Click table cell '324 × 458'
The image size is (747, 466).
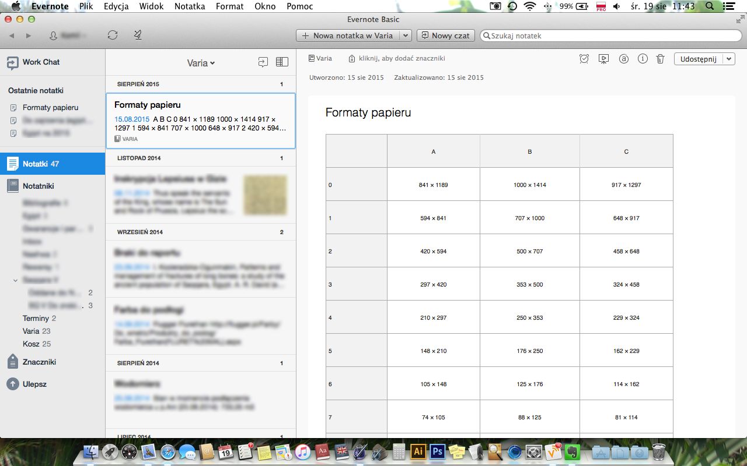point(626,284)
